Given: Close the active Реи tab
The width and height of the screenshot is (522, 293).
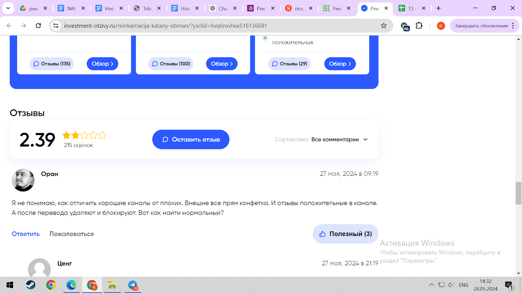Looking at the screenshot, I should coord(386,8).
